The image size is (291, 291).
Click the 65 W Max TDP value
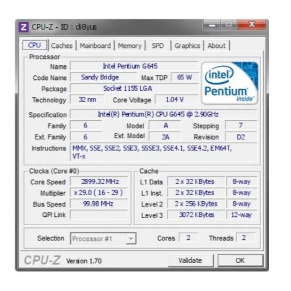[x=184, y=77]
